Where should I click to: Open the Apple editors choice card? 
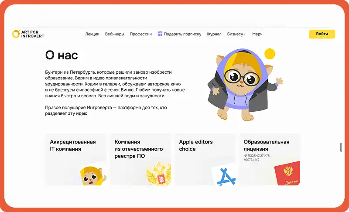click(205, 160)
